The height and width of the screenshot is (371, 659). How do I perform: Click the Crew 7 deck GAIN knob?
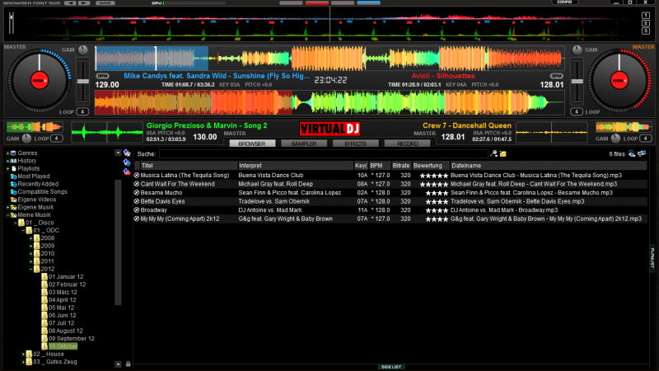[x=615, y=138]
